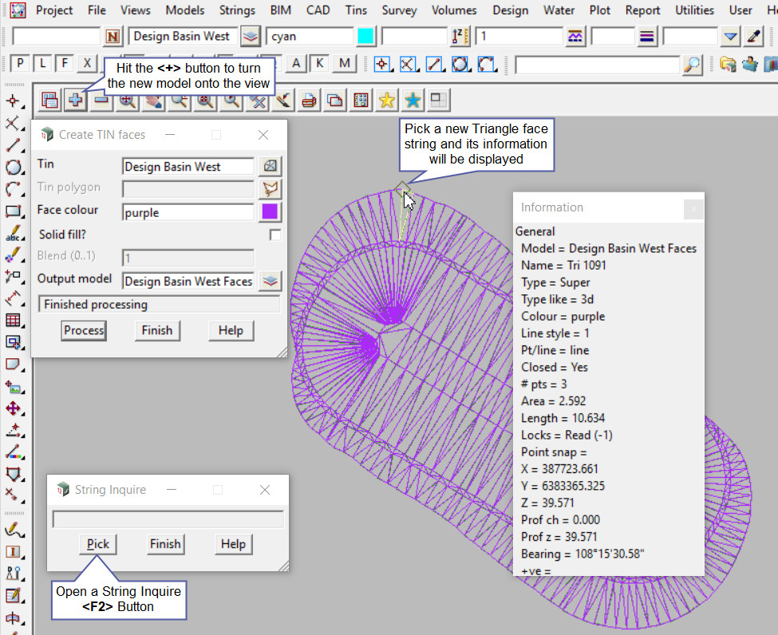This screenshot has width=778, height=635.
Task: Click the purple Face colour swatch
Action: pos(271,212)
